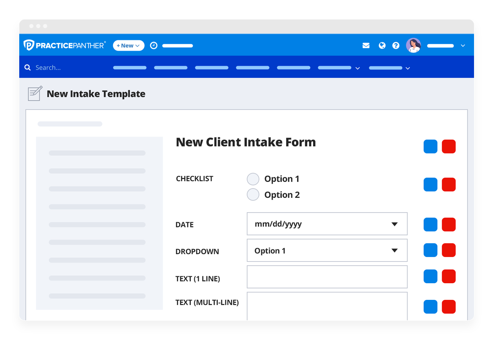
Task: Select the Option 2 radio button
Action: coord(253,195)
